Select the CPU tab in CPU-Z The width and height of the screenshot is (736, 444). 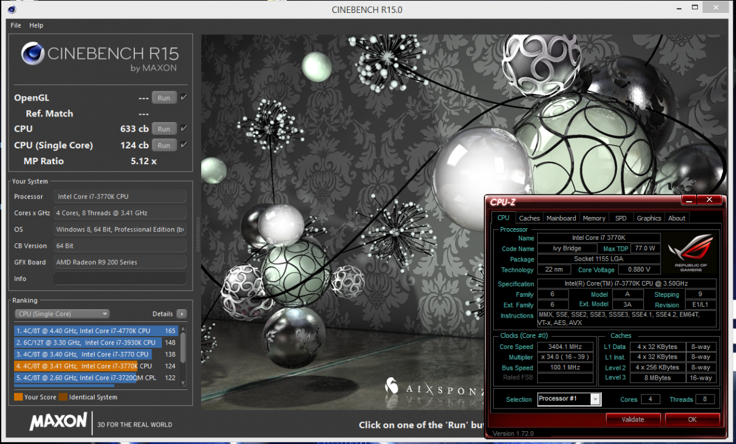pos(504,218)
